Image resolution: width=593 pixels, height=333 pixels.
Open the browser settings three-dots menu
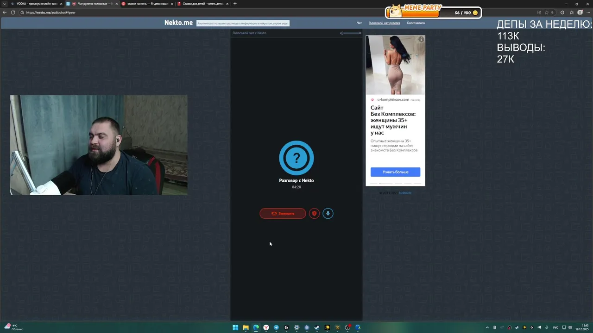coord(588,12)
